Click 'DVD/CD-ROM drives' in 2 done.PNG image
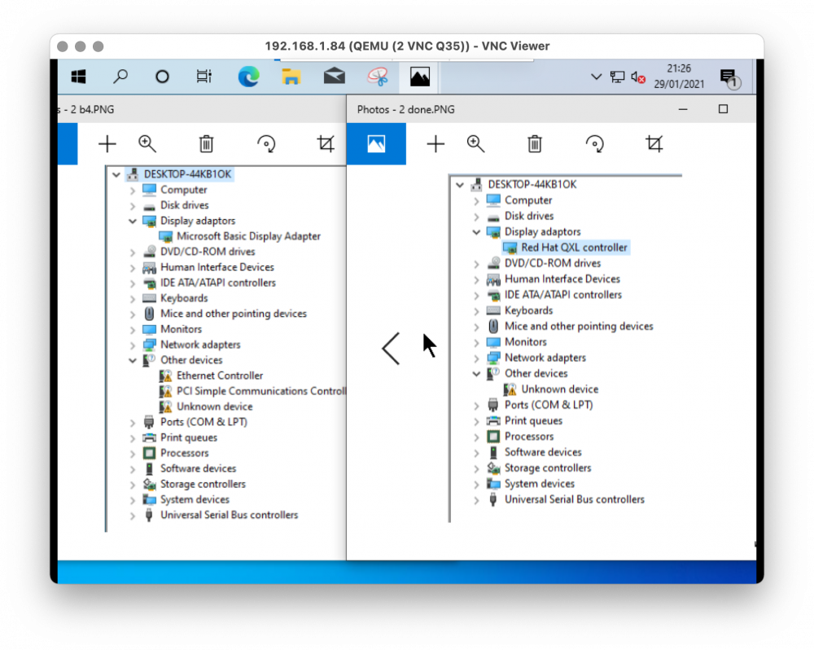This screenshot has height=650, width=814. click(x=553, y=263)
